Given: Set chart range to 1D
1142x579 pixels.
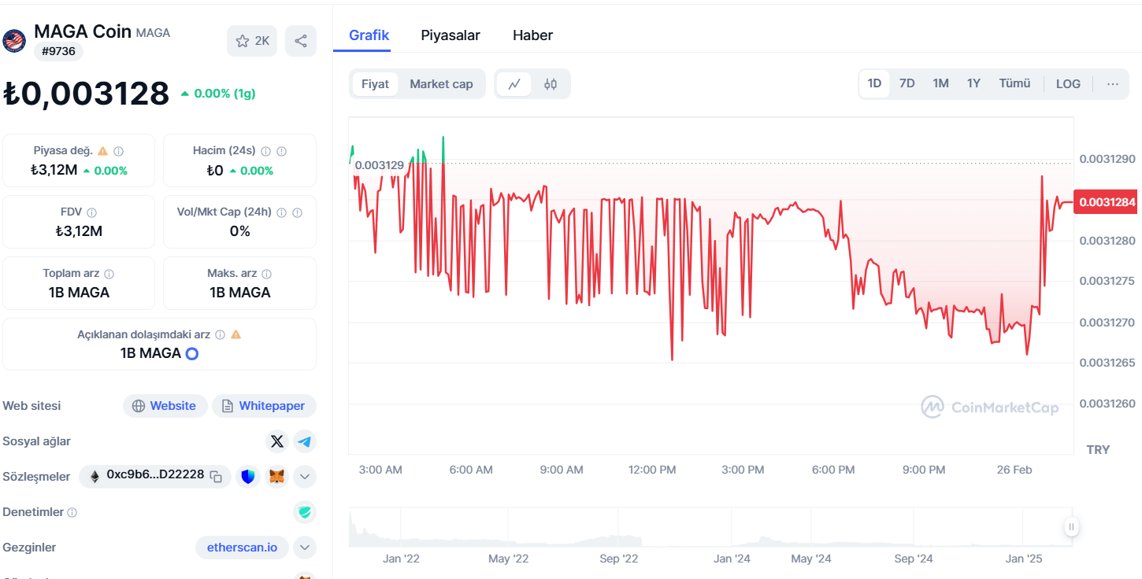Looking at the screenshot, I should tap(874, 83).
